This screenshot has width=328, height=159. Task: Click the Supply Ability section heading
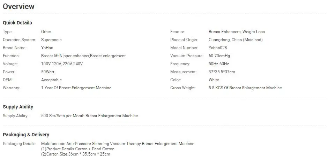pyautogui.click(x=18, y=107)
